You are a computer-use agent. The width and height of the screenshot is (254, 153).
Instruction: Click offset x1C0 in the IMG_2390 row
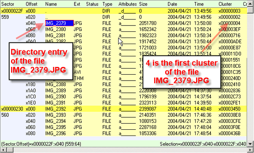[30, 97]
